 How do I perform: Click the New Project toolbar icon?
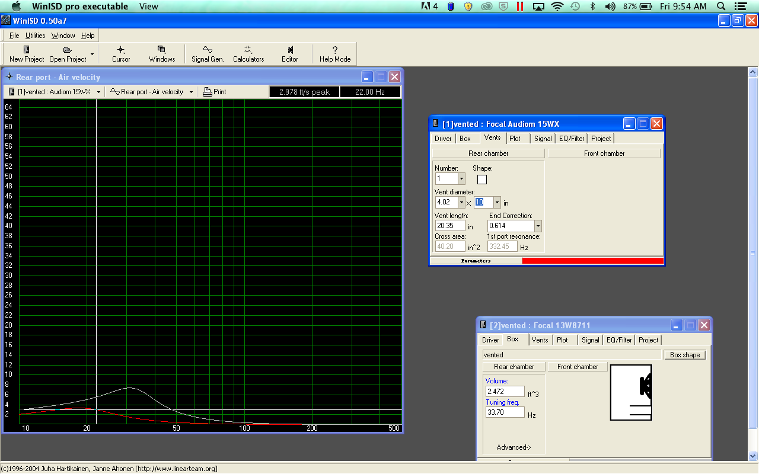coord(27,54)
